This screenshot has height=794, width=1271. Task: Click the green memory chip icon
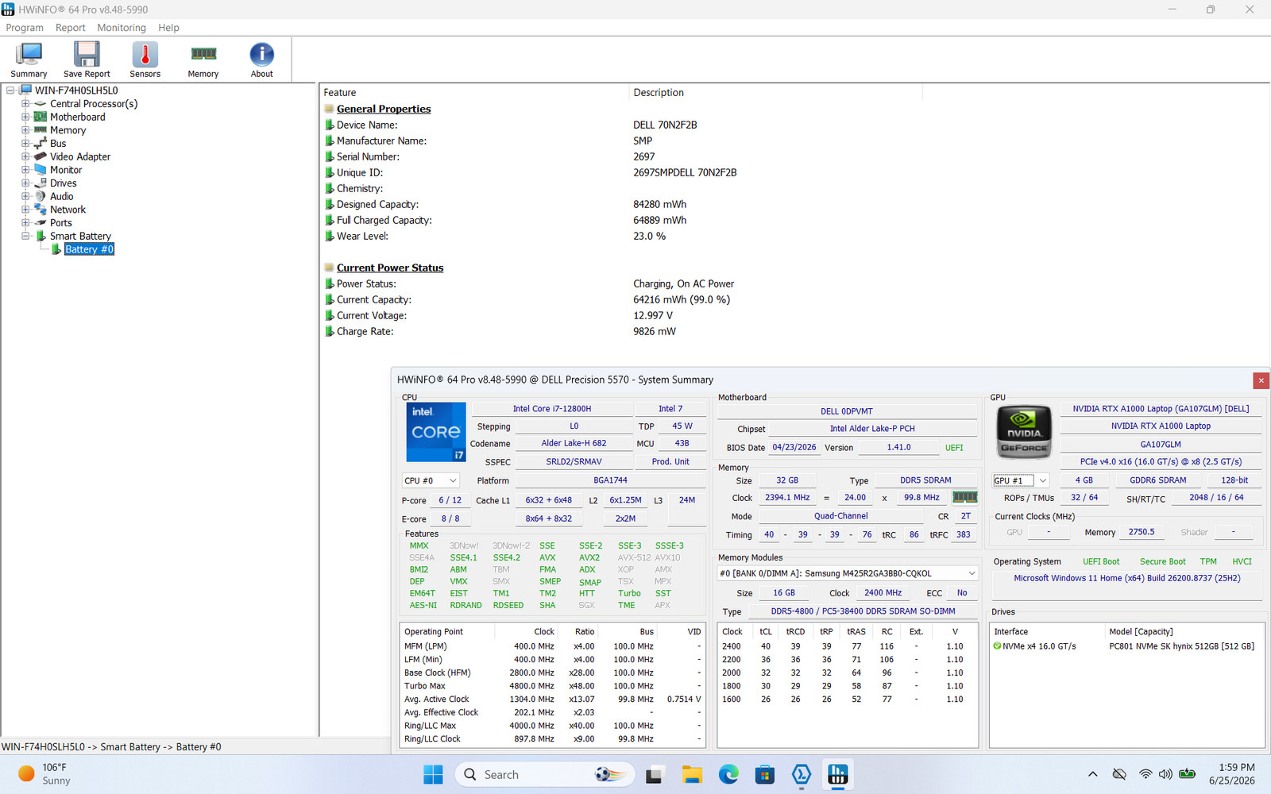coord(964,497)
